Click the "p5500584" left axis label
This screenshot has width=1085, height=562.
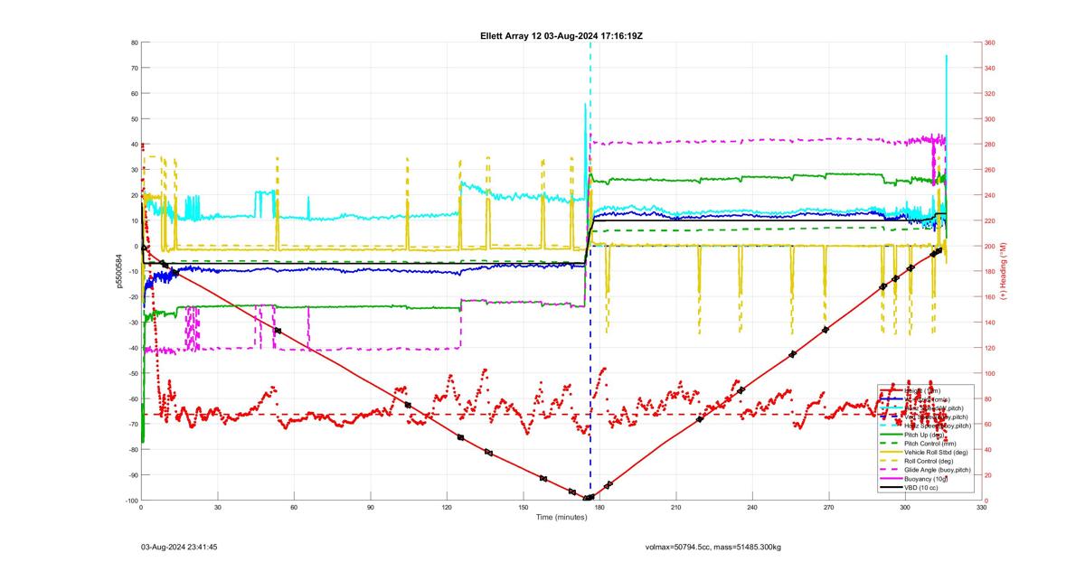(x=118, y=271)
